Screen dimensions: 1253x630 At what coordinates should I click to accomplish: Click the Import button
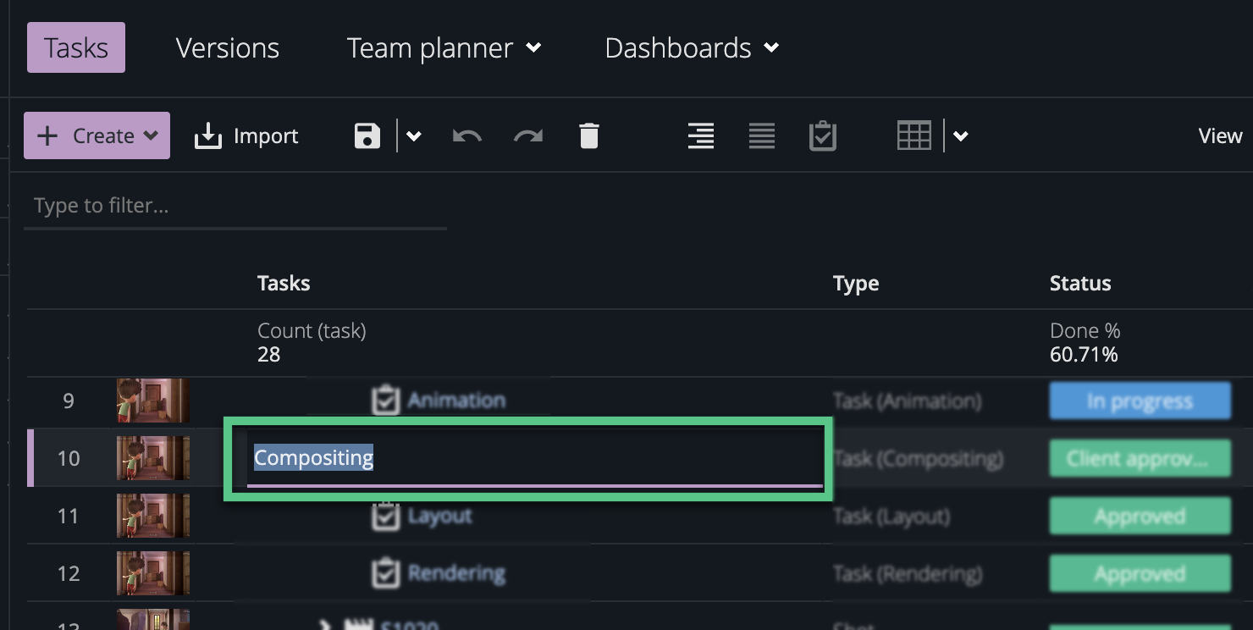246,136
